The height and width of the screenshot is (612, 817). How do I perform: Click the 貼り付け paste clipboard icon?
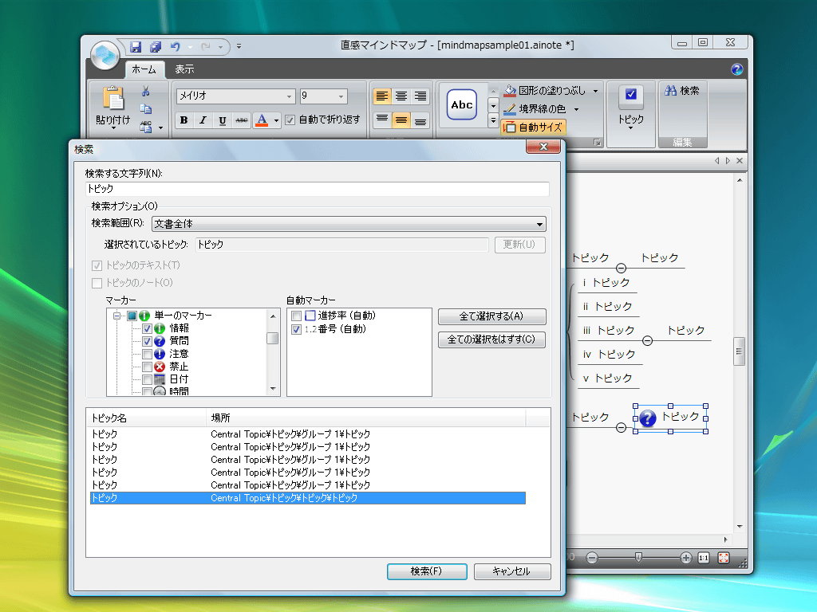[x=113, y=98]
